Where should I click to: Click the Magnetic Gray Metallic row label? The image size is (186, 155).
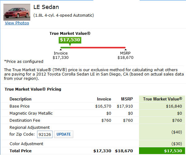click(x=31, y=113)
